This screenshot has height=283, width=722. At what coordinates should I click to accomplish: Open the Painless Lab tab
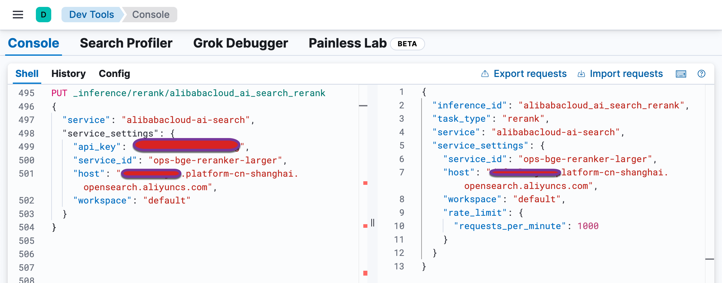click(x=347, y=43)
